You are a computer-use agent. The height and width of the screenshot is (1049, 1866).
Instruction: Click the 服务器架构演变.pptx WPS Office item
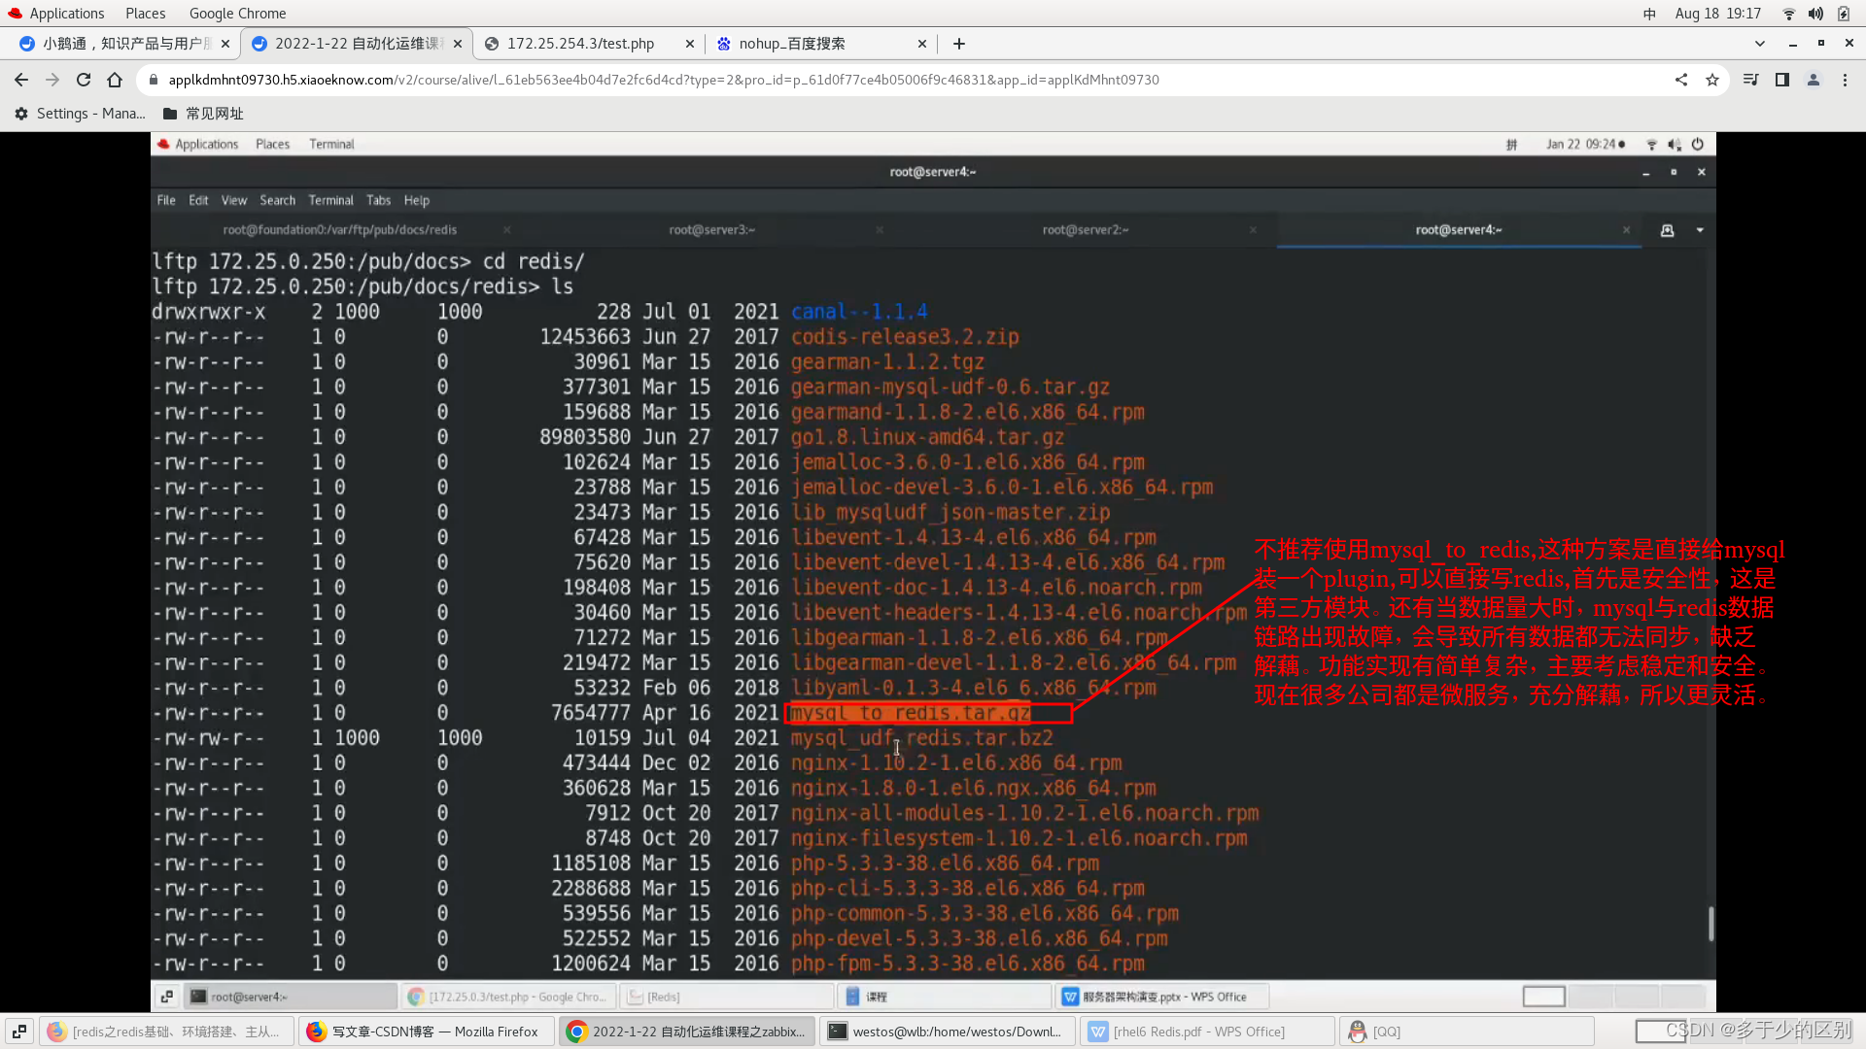(1163, 997)
